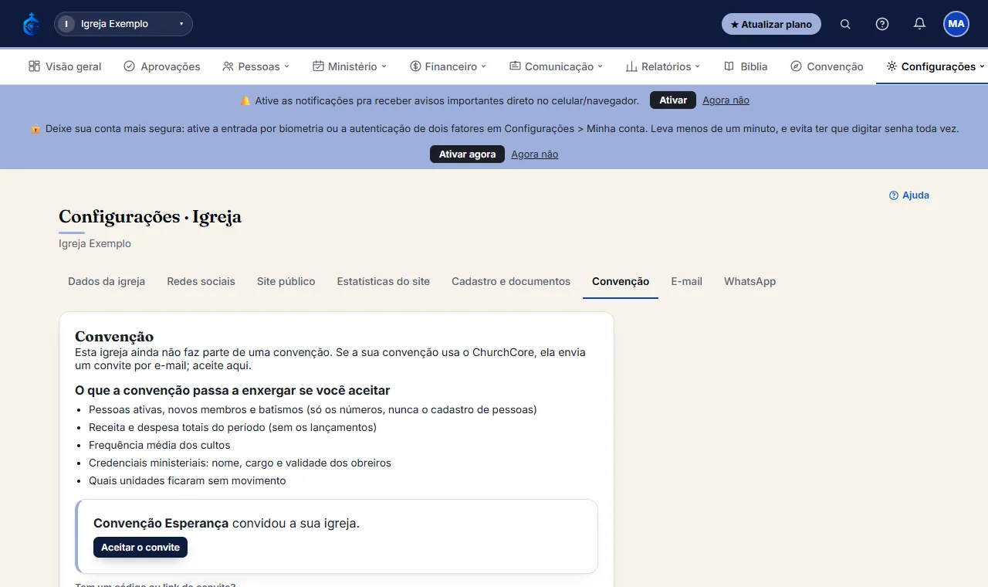
Task: Click the Aprovações menu label
Action: coord(171,66)
